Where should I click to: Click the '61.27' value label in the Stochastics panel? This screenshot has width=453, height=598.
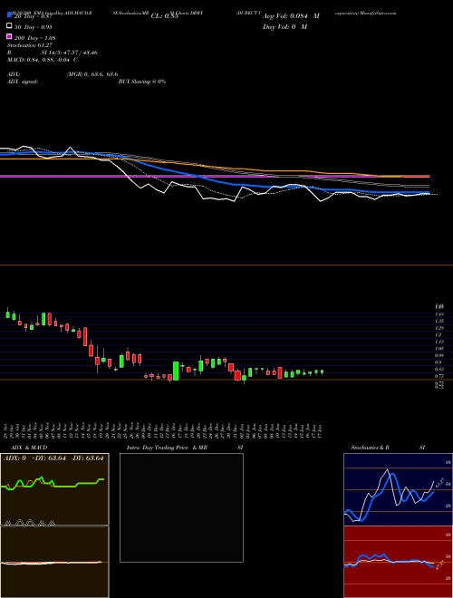pyautogui.click(x=439, y=482)
